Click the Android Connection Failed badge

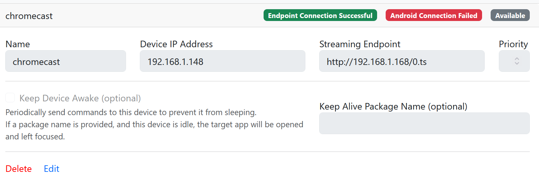coord(433,15)
